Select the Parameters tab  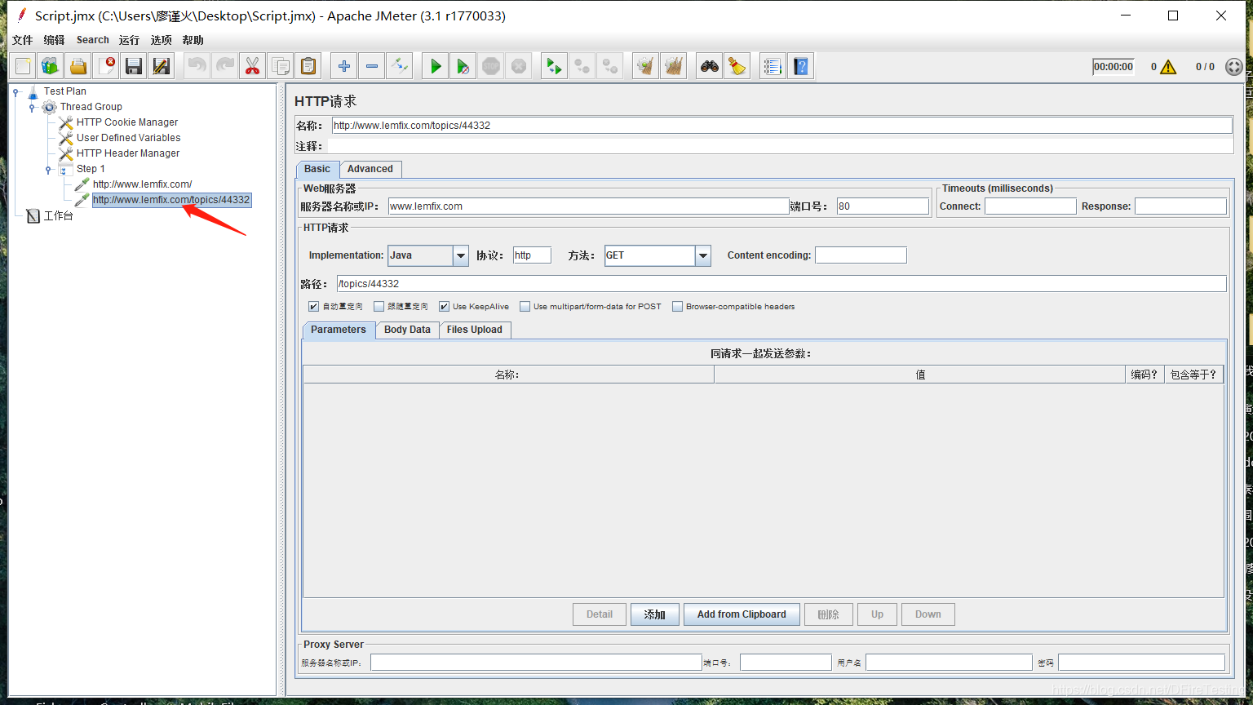pos(339,330)
